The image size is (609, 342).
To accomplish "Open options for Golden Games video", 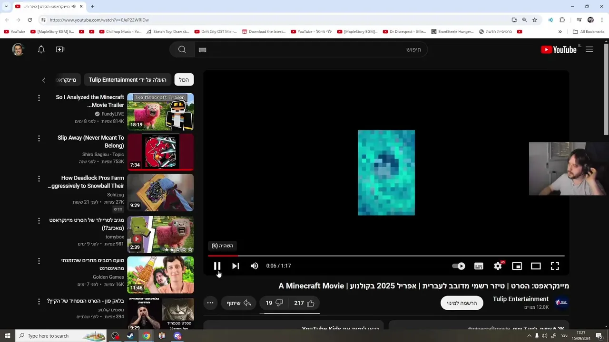I will coord(39,261).
